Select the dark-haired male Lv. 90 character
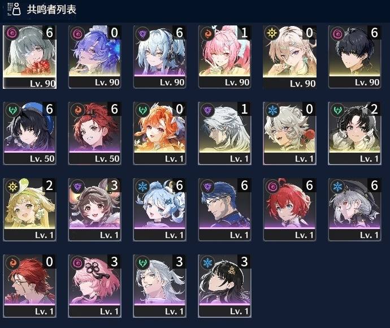The height and width of the screenshot is (328, 390). (x=354, y=57)
